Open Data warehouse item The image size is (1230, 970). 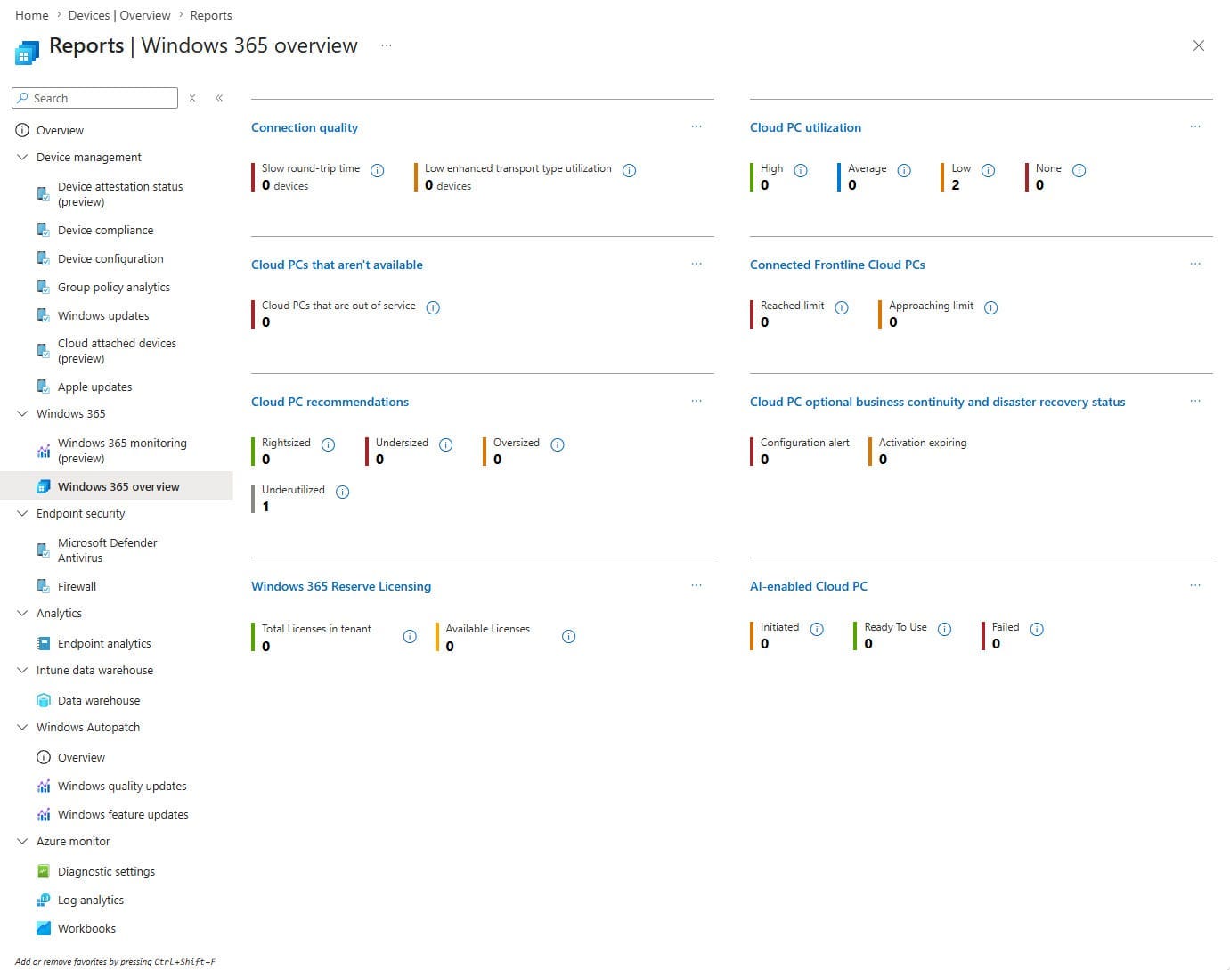99,700
